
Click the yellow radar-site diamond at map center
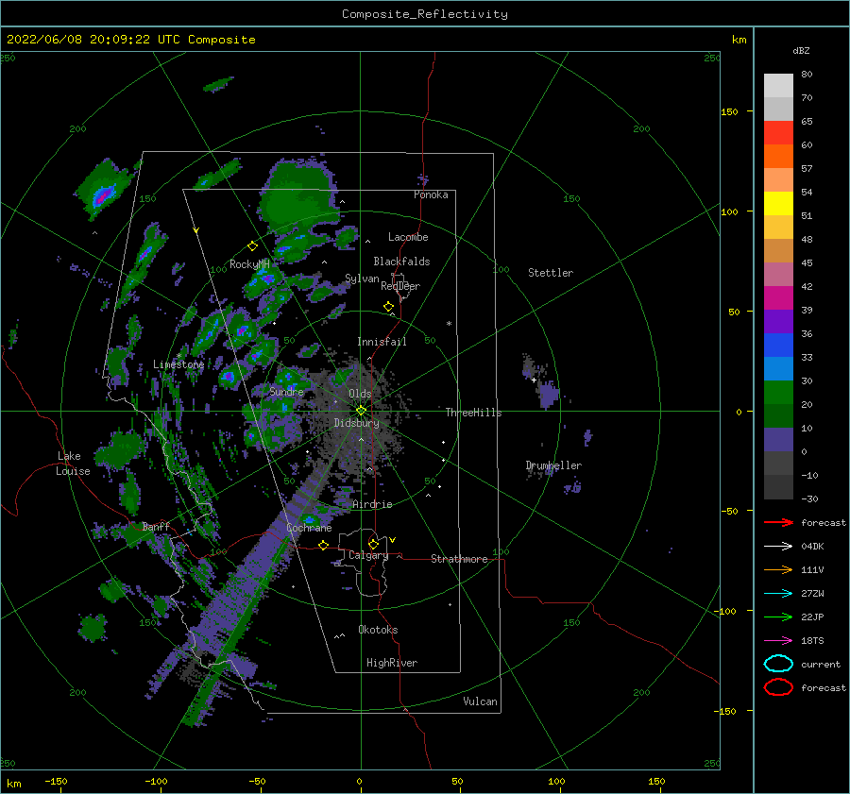click(x=361, y=411)
